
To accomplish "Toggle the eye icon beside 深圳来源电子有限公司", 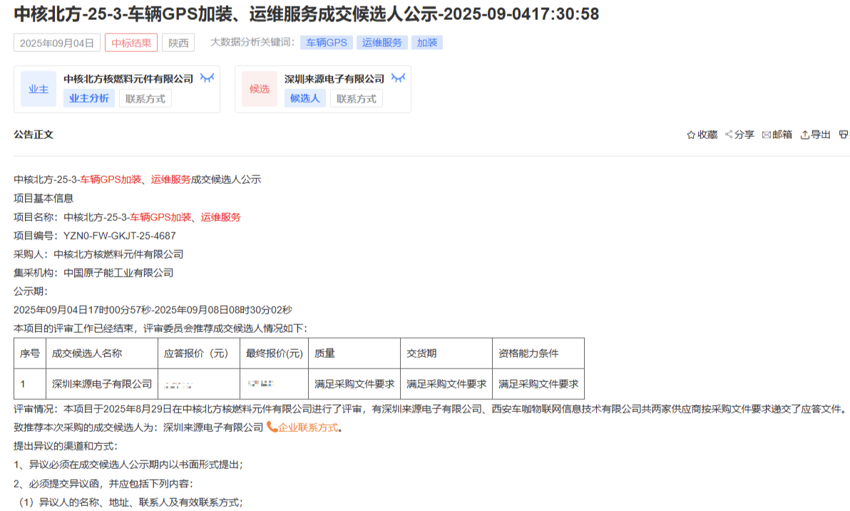I will [x=398, y=78].
